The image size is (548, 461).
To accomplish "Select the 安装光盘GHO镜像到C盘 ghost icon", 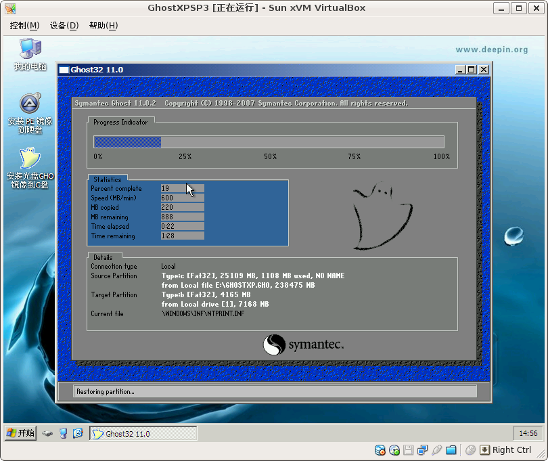I will pos(30,168).
